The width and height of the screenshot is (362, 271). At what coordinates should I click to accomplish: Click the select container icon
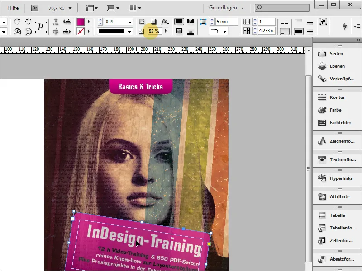coord(56,22)
